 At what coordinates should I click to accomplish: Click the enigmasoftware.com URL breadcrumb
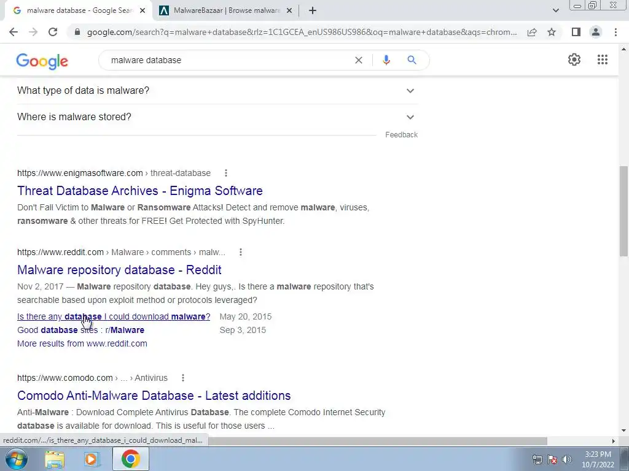(114, 173)
